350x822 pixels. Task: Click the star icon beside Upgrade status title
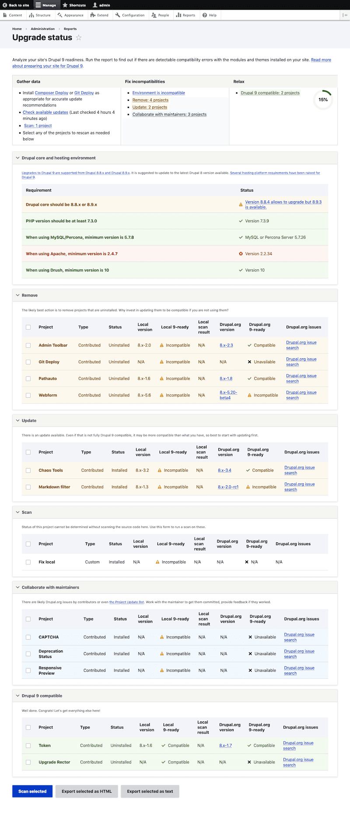[79, 38]
